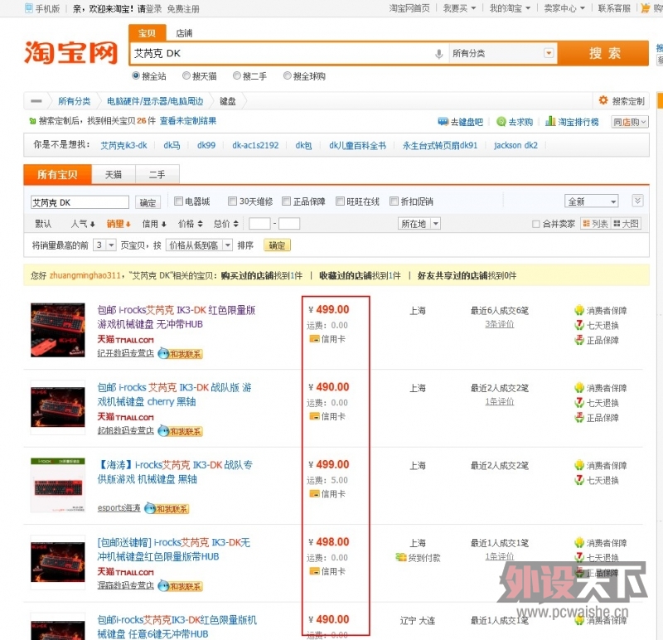Click yellow 确定 sort confirm button
Image resolution: width=663 pixels, height=640 pixels.
pyautogui.click(x=277, y=245)
